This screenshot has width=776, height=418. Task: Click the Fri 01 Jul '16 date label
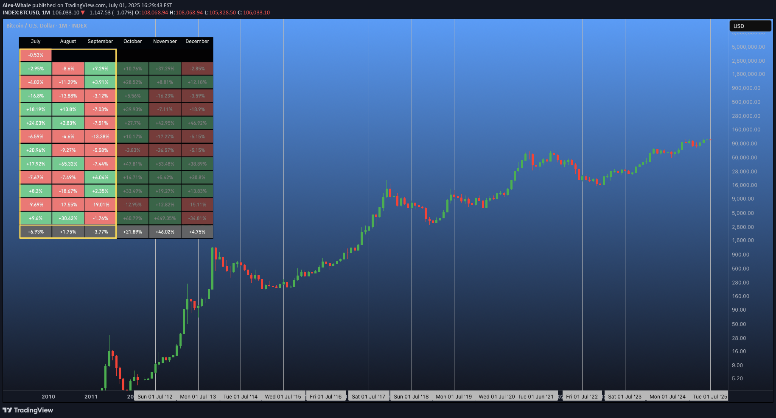pyautogui.click(x=325, y=397)
